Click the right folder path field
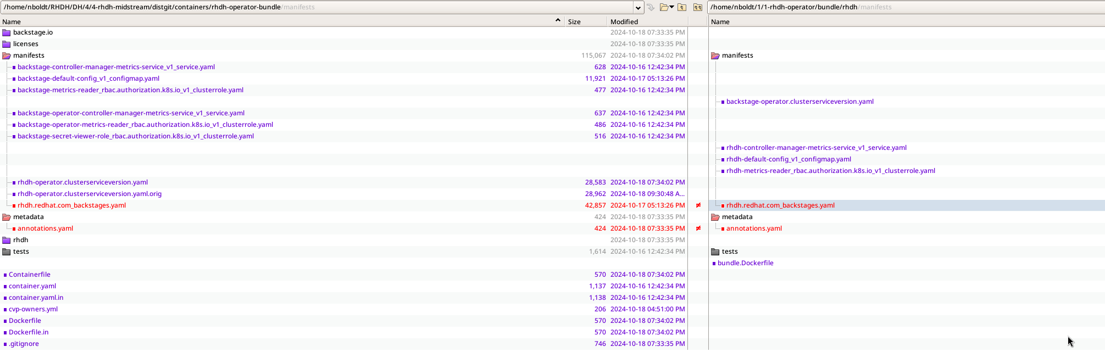 click(x=901, y=7)
